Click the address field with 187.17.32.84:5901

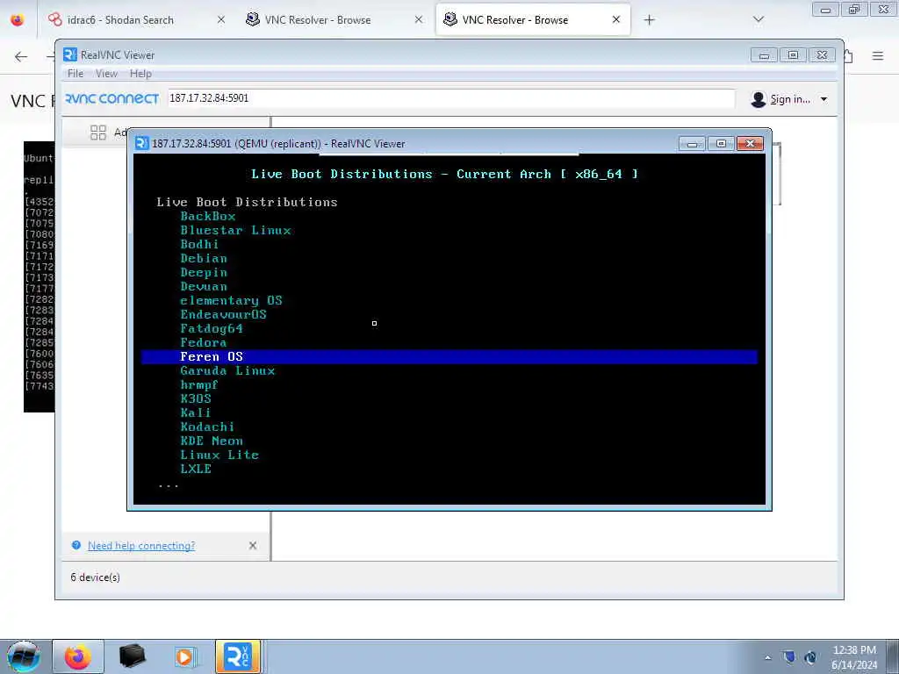coord(451,98)
